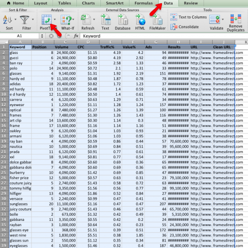Click the Name Box showing A1
The width and height of the screenshot is (248, 248).
click(19, 36)
